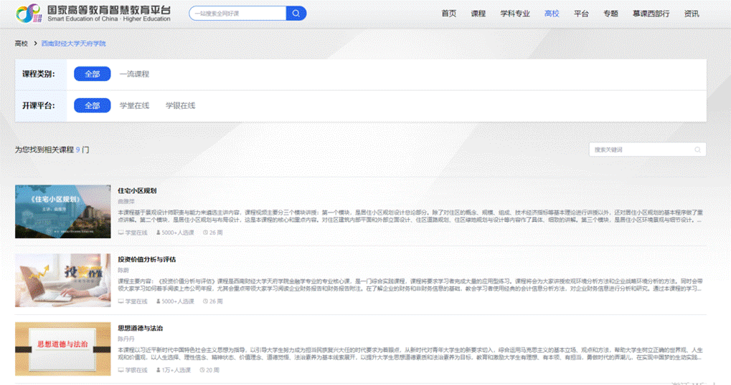This screenshot has width=731, height=385.
Task: Click enrollment icon under 投资价值分析与评估 course
Action: coord(157,301)
